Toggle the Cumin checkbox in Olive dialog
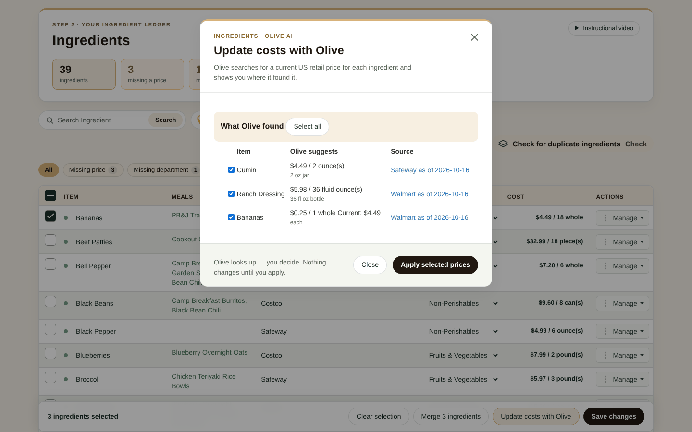 click(231, 170)
